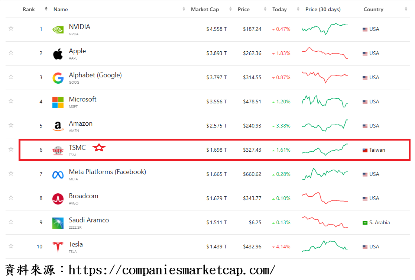
Task: Click the Price column header
Action: point(244,9)
